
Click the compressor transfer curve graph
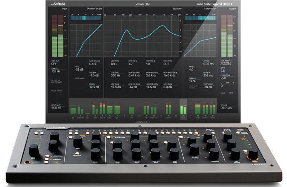click(200, 40)
